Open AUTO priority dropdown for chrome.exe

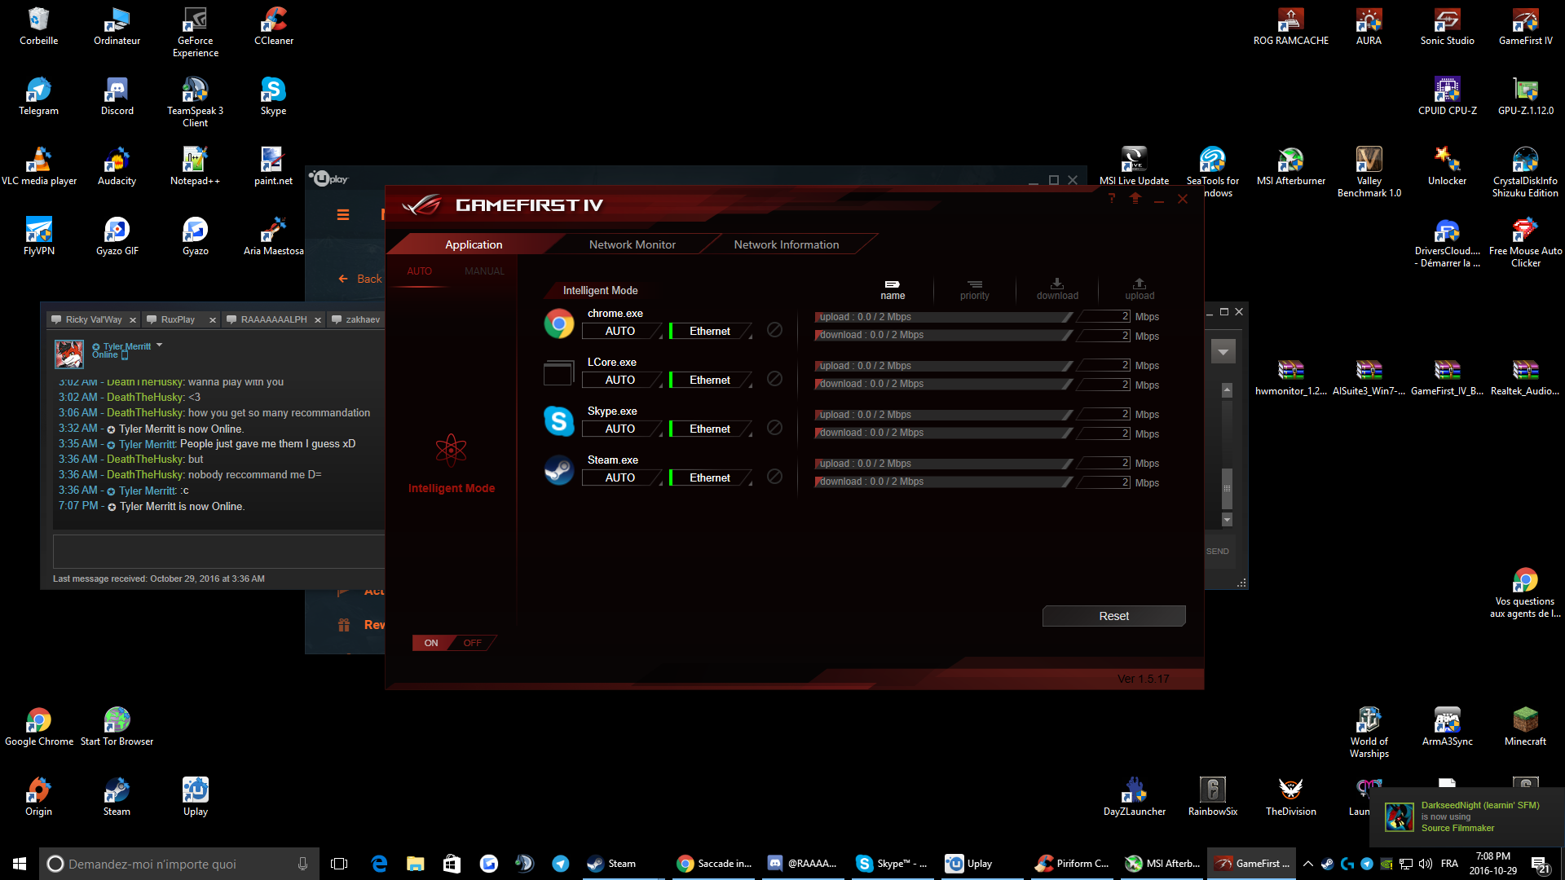coord(621,331)
